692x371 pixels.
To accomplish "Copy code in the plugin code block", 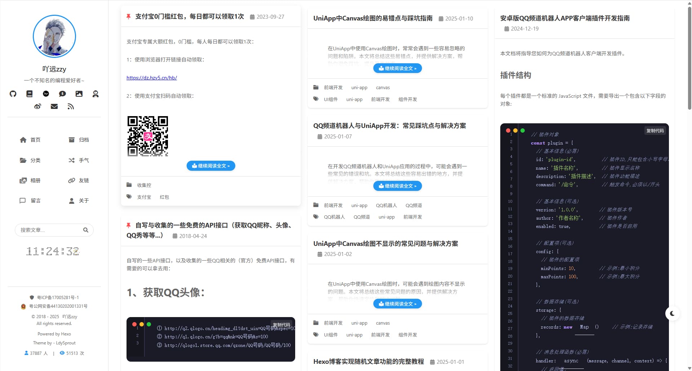I will click(655, 131).
